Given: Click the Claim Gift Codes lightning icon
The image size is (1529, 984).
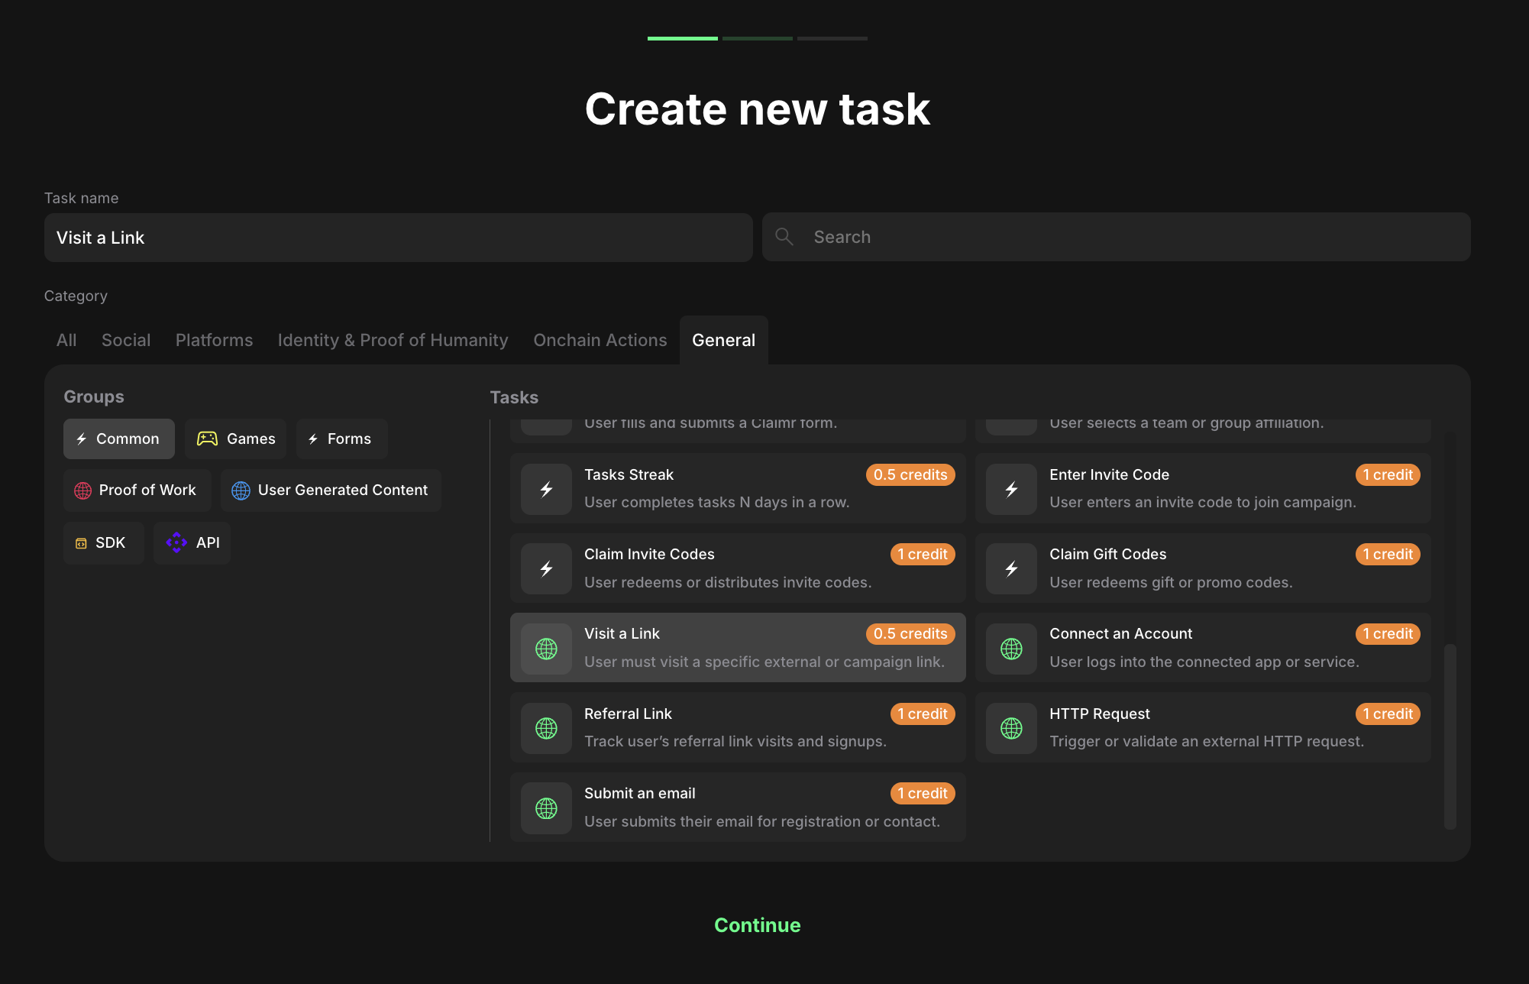Looking at the screenshot, I should coord(1011,568).
